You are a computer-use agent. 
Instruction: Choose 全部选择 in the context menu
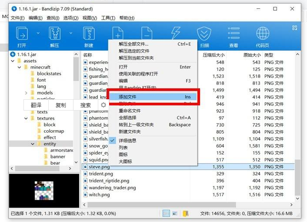[153, 118]
